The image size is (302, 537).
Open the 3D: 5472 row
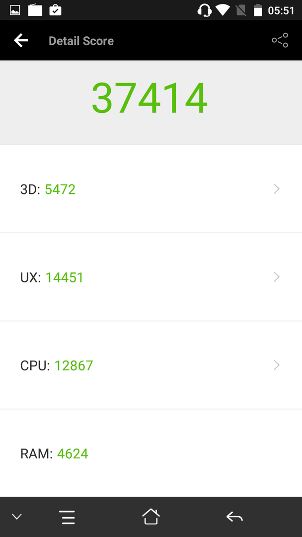(x=151, y=189)
